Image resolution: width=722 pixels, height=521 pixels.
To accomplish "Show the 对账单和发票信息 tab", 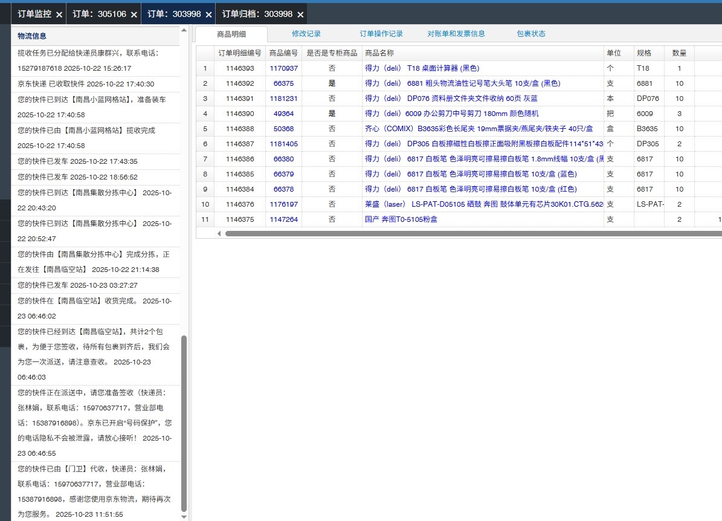I will click(x=456, y=34).
